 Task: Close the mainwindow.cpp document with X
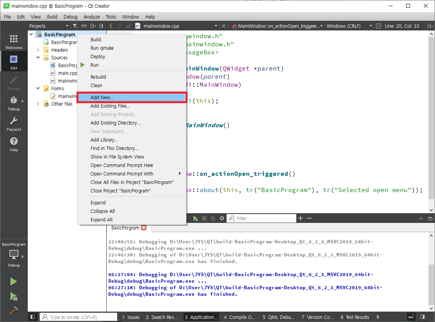[x=223, y=26]
